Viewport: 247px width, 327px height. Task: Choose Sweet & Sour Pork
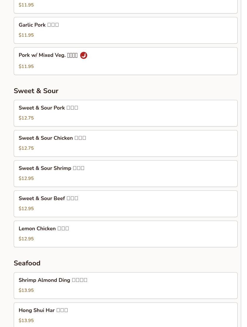click(126, 113)
